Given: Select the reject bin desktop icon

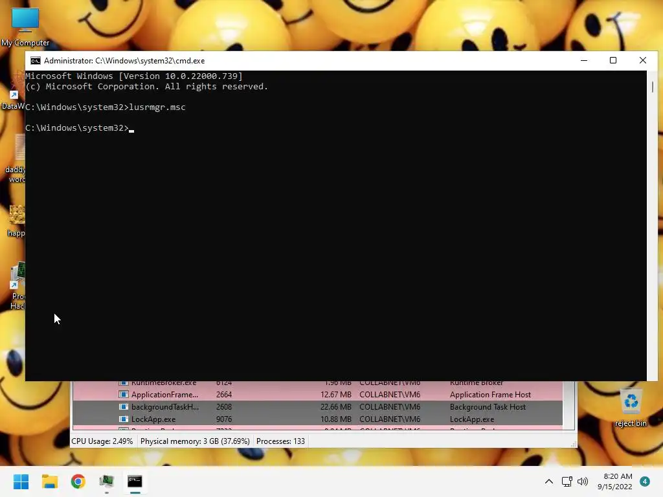Looking at the screenshot, I should click(631, 408).
